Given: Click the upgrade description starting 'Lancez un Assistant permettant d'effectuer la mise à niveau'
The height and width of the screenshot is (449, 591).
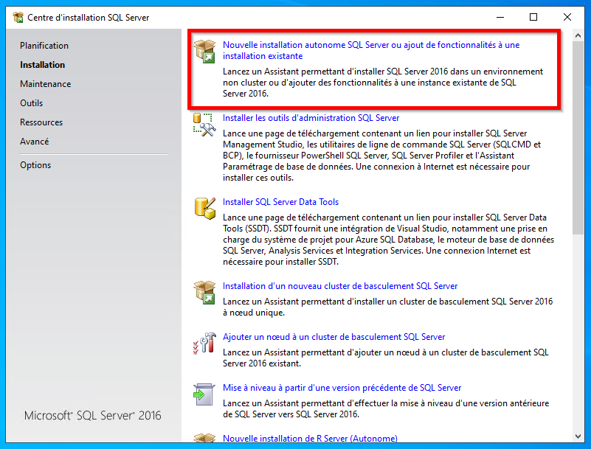Looking at the screenshot, I should pos(386,408).
